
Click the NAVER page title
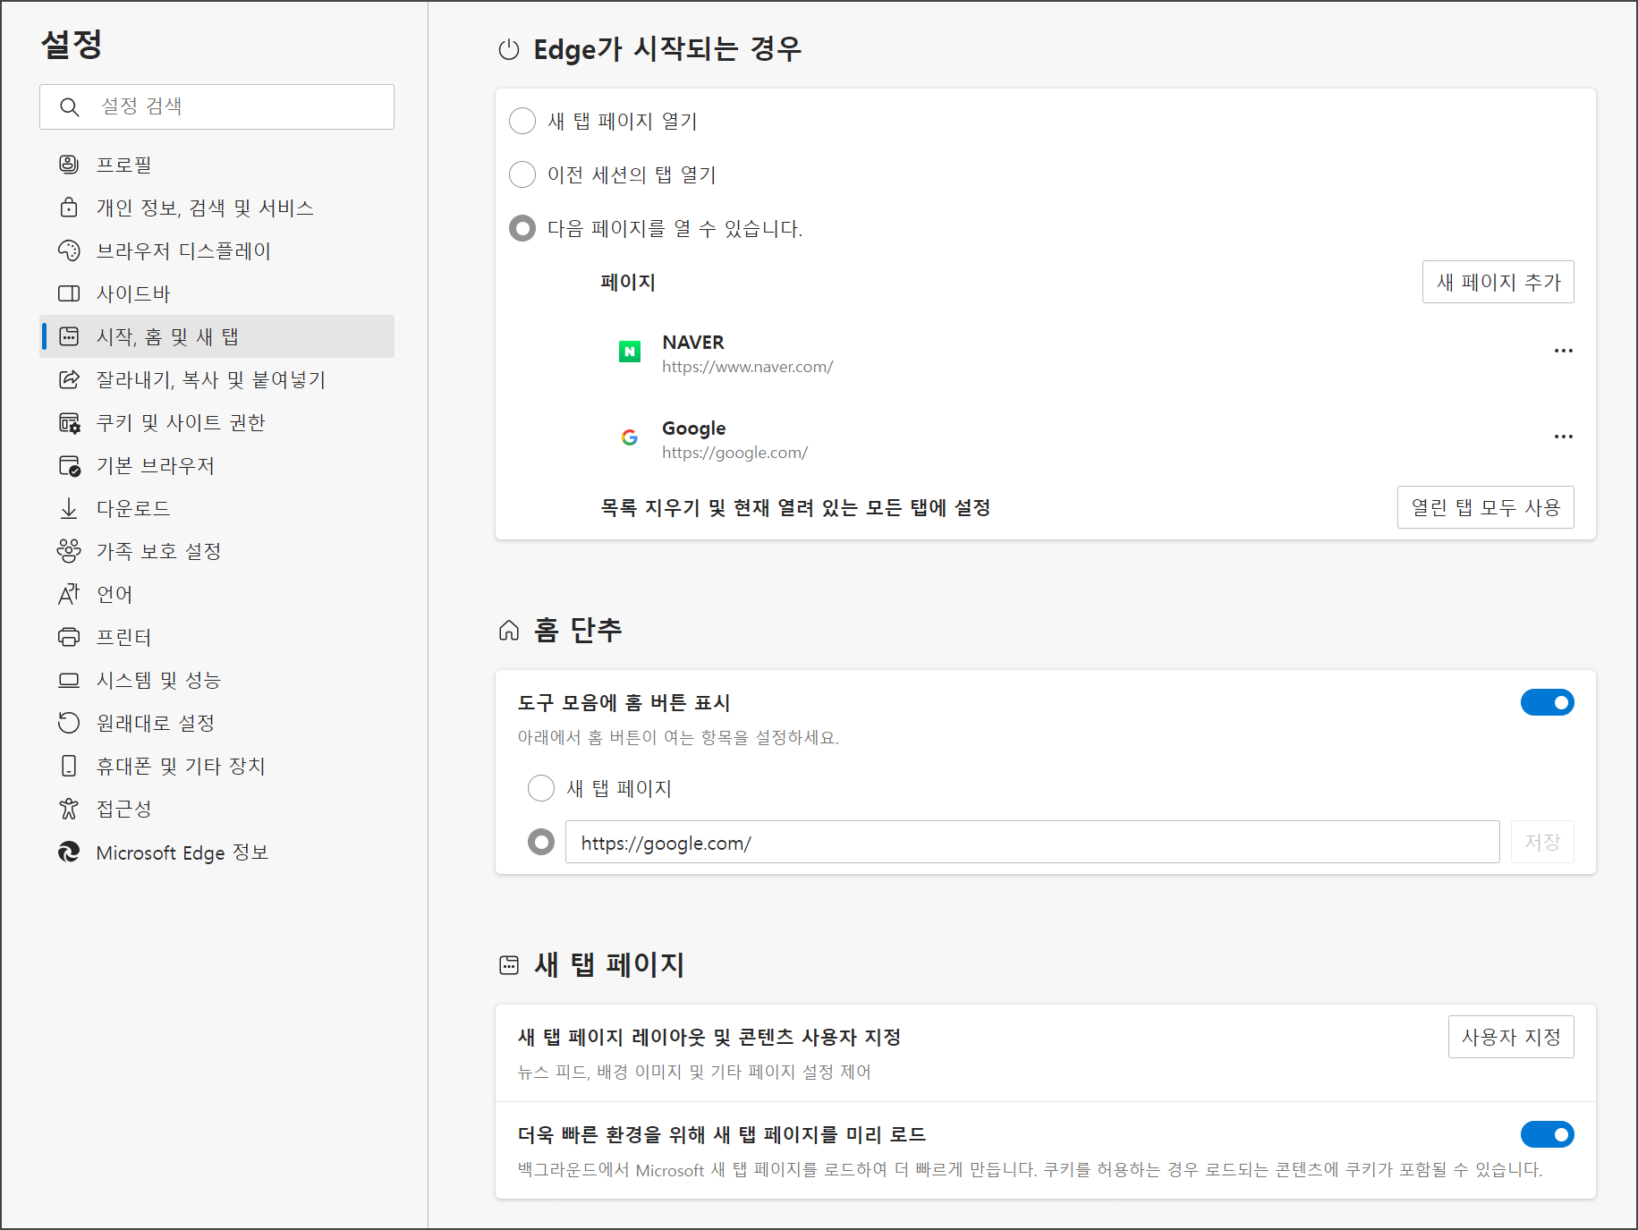click(693, 343)
